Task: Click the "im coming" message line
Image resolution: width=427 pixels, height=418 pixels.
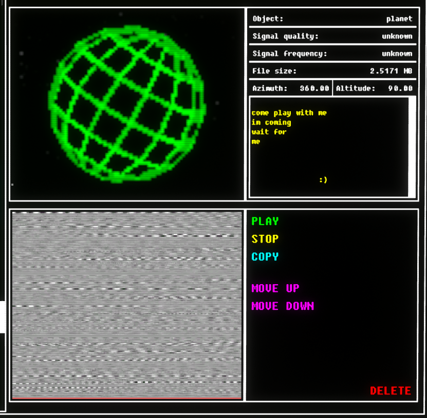Action: tap(271, 123)
